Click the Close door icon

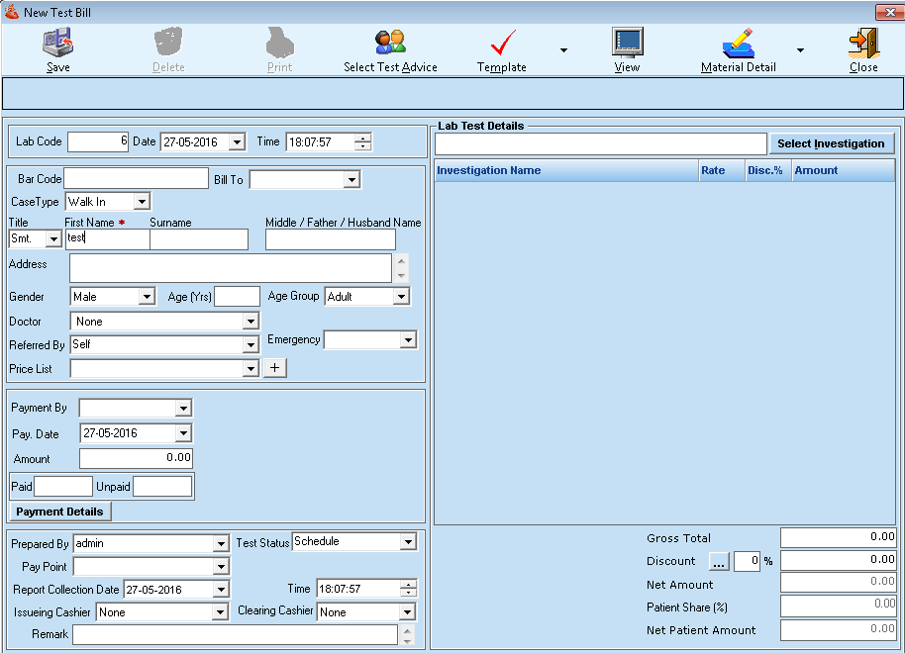click(863, 43)
